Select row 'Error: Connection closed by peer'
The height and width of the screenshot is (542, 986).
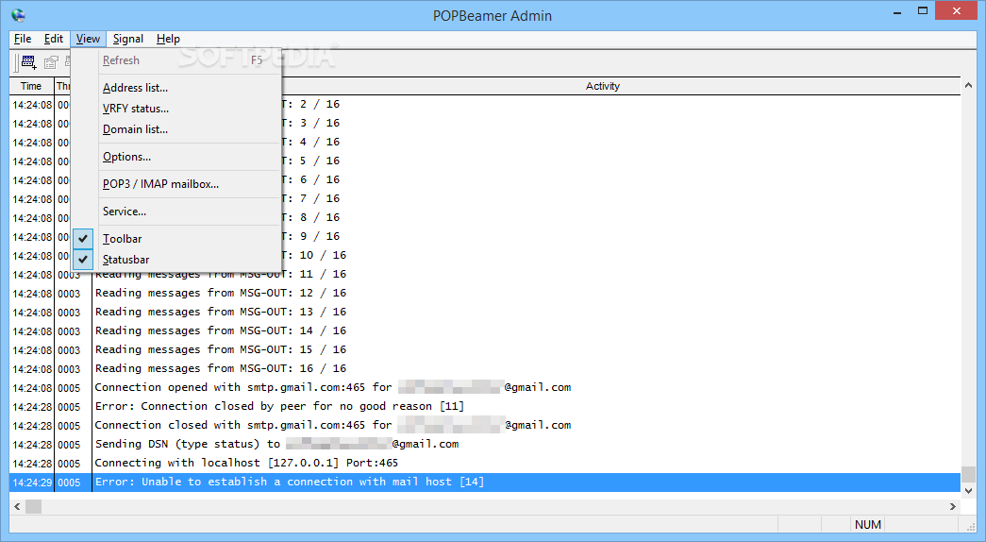point(485,407)
